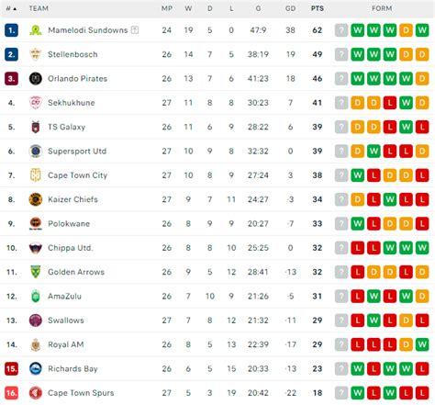Viewport: 435px width, 405px height.
Task: Sort standings by GD column header
Action: click(290, 8)
